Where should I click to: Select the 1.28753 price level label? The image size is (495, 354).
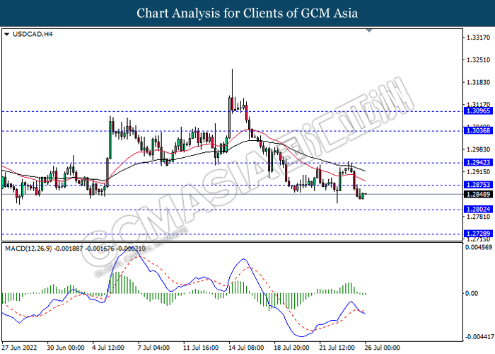(x=478, y=185)
